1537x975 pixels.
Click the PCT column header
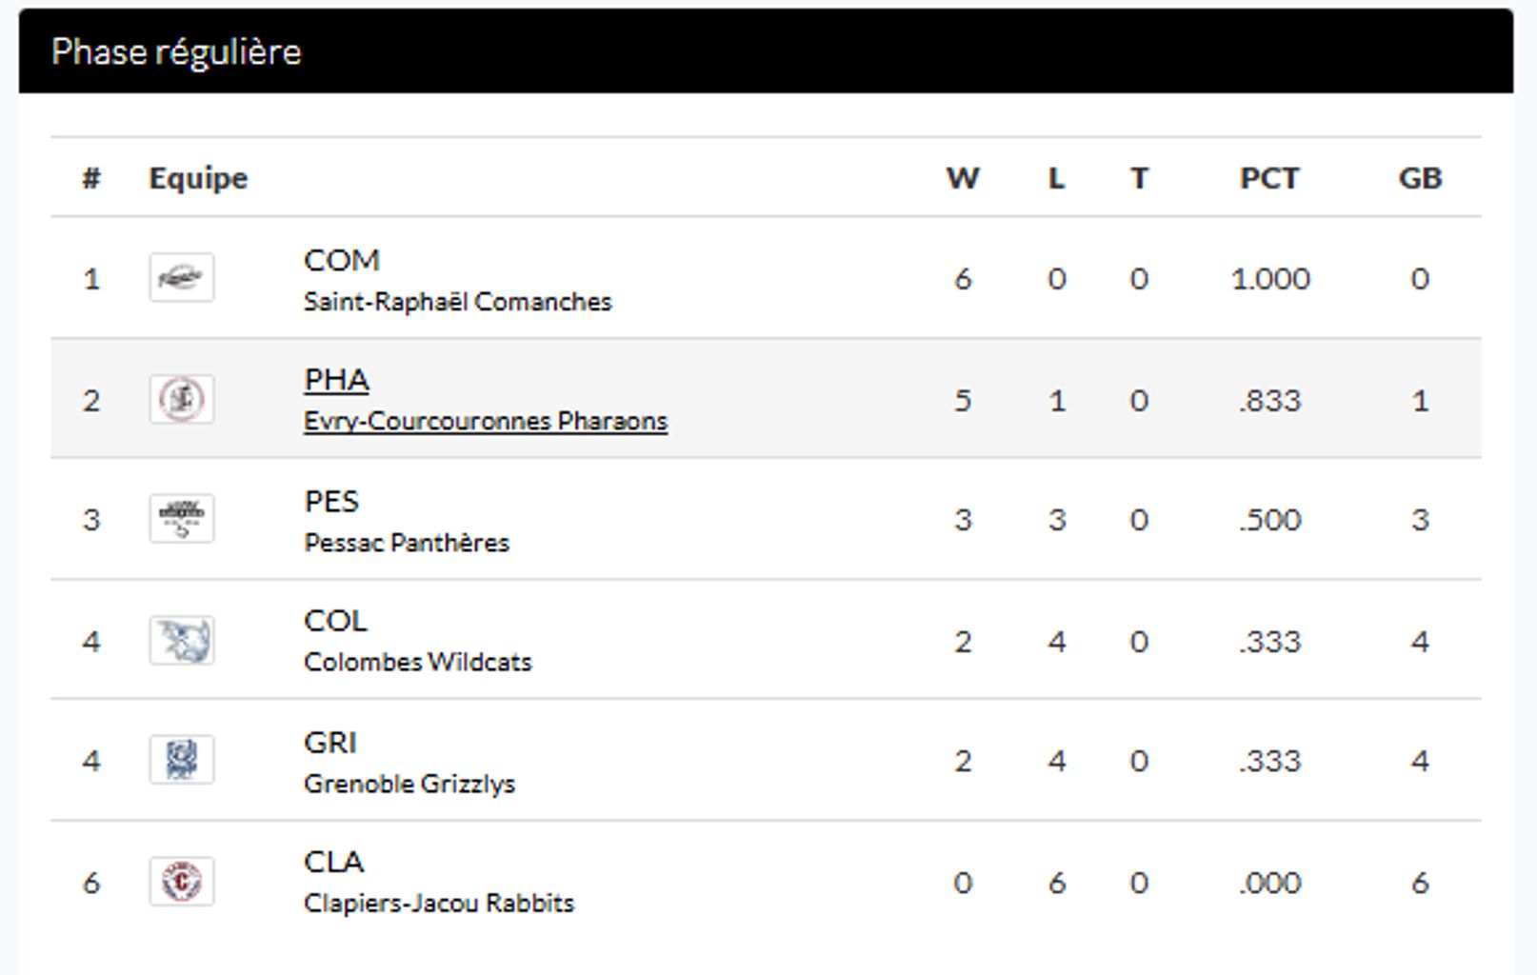point(1268,178)
